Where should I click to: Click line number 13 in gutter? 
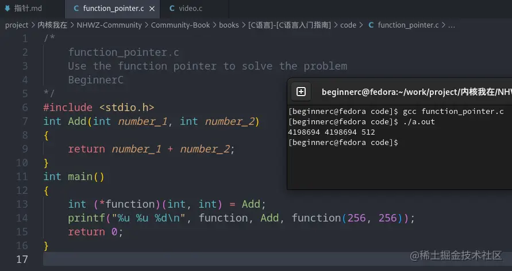(x=22, y=204)
